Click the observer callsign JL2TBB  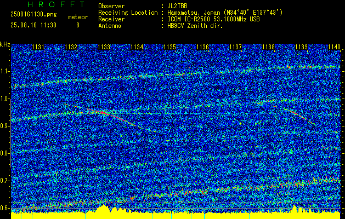pyautogui.click(x=177, y=6)
